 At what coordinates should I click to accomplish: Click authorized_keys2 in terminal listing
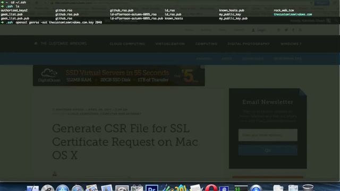pyautogui.click(x=14, y=10)
